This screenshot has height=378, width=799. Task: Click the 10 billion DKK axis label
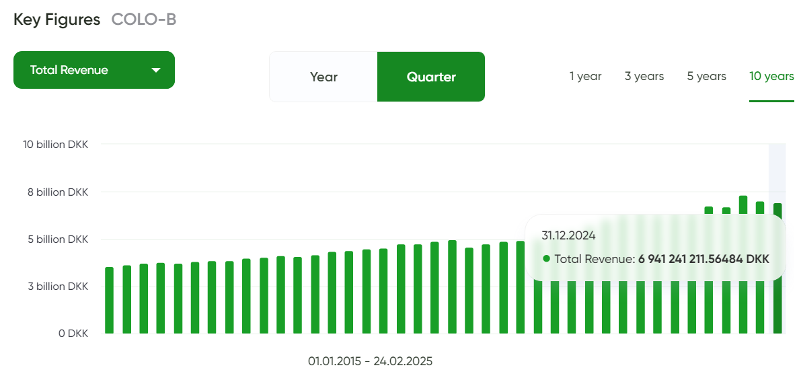click(56, 145)
